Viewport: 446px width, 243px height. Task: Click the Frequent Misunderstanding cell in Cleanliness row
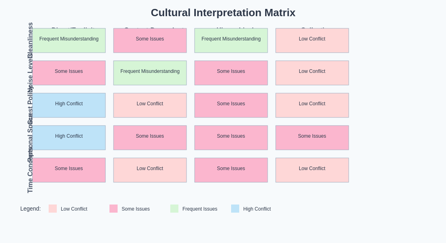click(x=69, y=39)
